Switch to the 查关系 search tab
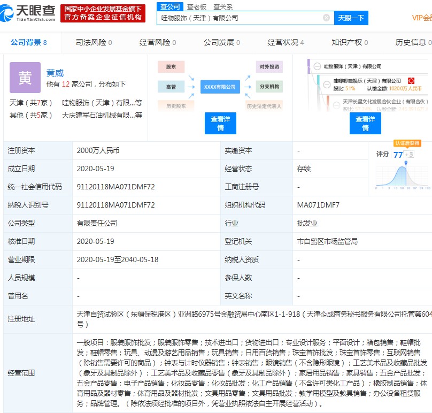Screen dimensions: 432x413 click(223, 7)
